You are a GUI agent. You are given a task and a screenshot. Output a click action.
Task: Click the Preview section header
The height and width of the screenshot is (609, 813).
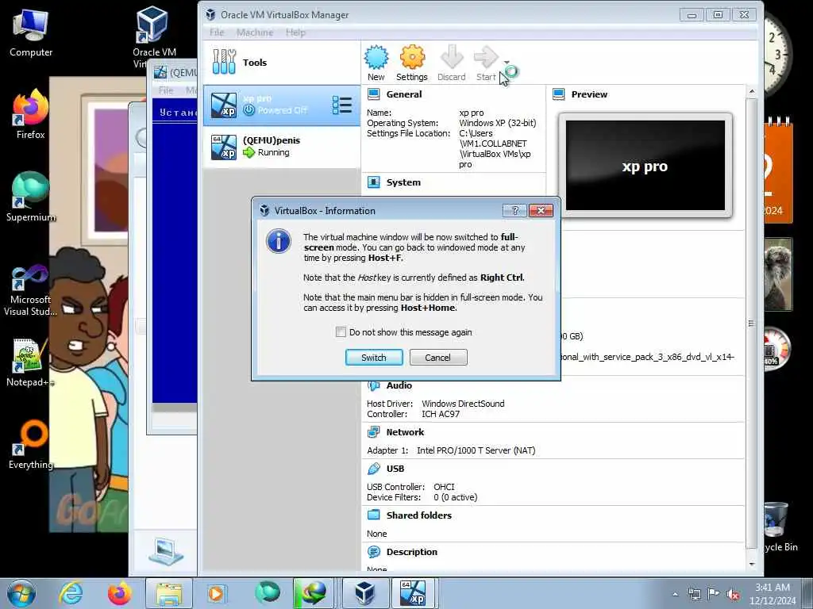(x=589, y=94)
